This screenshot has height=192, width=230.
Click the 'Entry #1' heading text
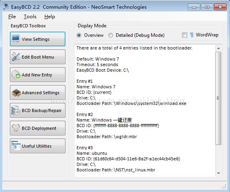pos(84,81)
